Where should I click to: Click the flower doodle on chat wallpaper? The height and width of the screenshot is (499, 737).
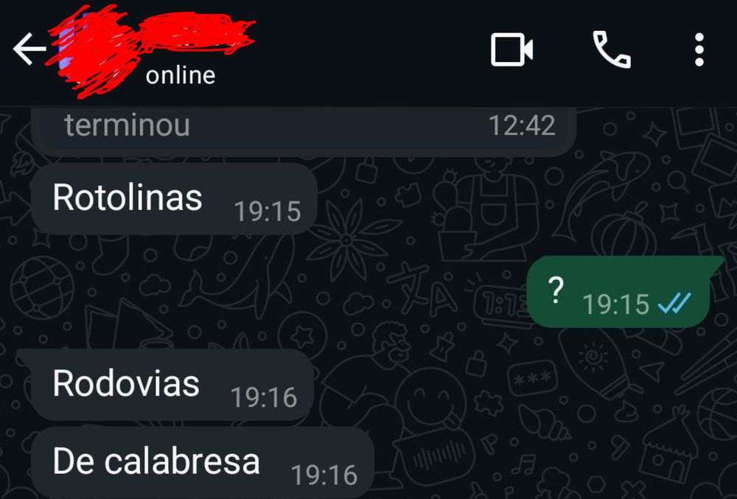click(347, 240)
